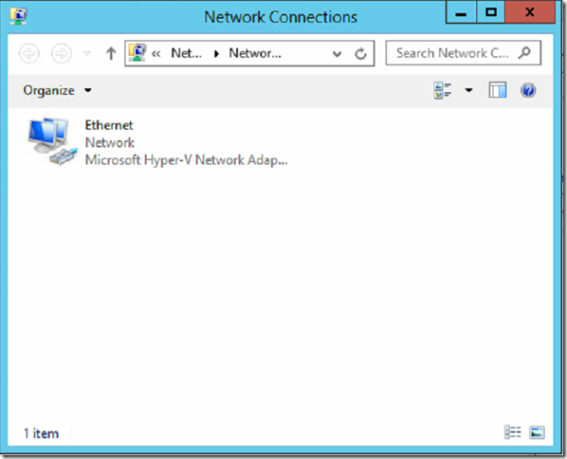The height and width of the screenshot is (459, 567).
Task: Select the Ethernet adapter icon
Action: pos(53,142)
